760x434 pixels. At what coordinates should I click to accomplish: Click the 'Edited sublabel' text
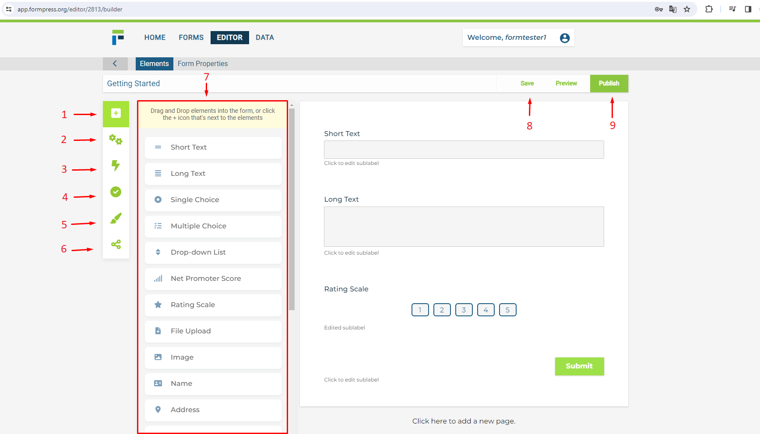[345, 328]
